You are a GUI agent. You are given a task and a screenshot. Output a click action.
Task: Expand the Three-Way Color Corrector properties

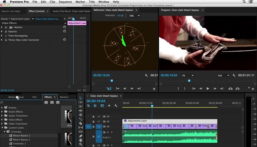(x=2, y=40)
